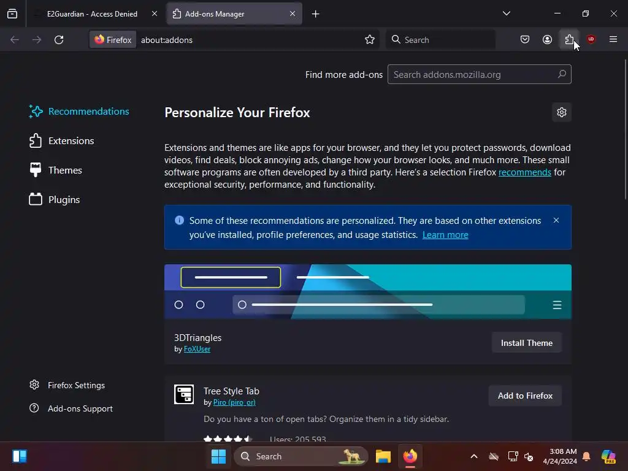Viewport: 628px width, 471px height.
Task: Click the network display tray icon
Action: pyautogui.click(x=513, y=456)
